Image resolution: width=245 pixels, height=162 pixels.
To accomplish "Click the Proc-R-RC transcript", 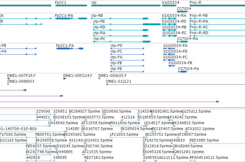I will [x=217, y=30].
